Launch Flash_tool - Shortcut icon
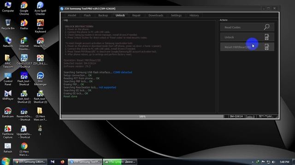 tap(24, 79)
